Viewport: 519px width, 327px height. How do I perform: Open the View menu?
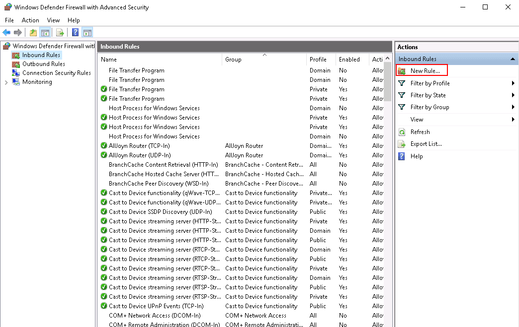click(53, 20)
